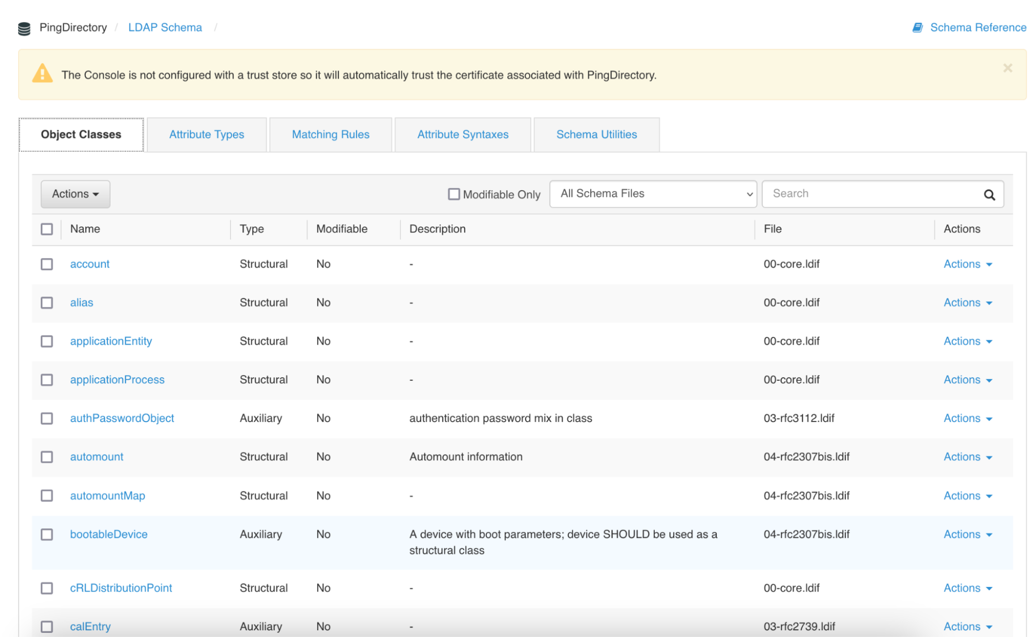Click the PingDirectory database icon
The width and height of the screenshot is (1033, 637).
(24, 28)
